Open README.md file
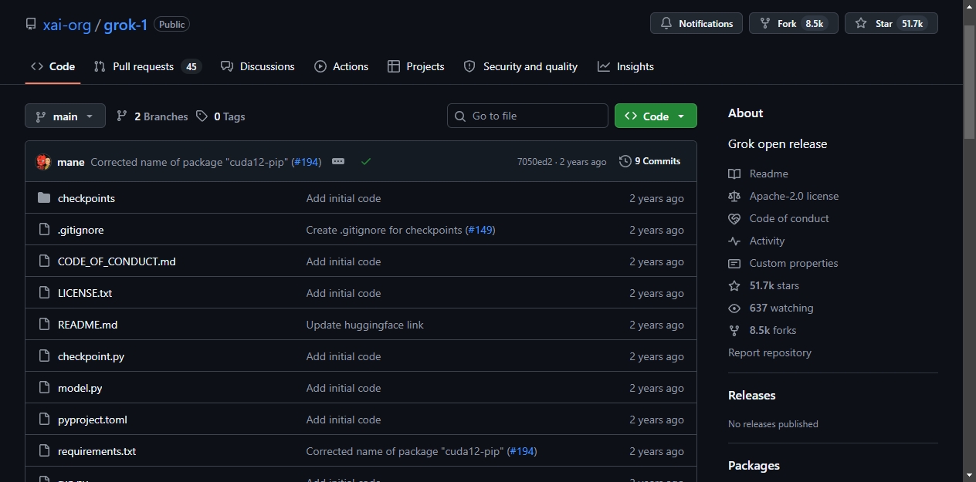This screenshot has width=976, height=482. tap(87, 325)
